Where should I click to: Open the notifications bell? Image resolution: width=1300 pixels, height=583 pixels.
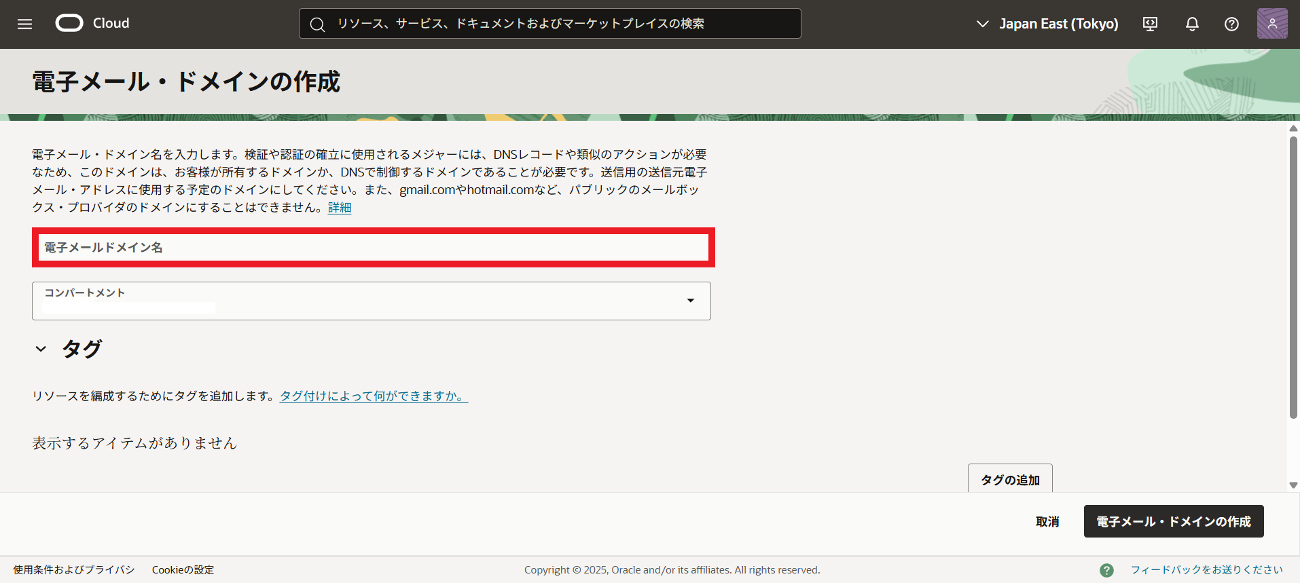[1192, 24]
